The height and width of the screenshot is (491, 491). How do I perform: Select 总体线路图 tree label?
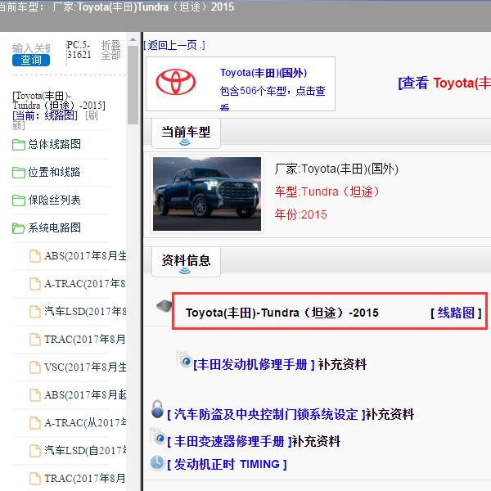click(x=55, y=144)
